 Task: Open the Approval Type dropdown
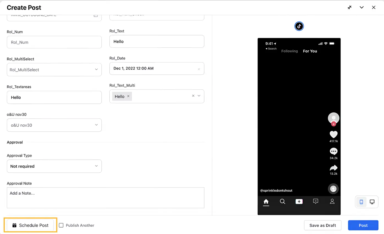click(x=54, y=166)
